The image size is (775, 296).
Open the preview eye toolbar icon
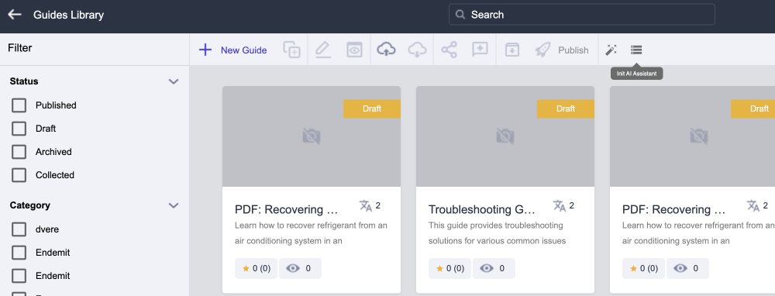(x=354, y=50)
